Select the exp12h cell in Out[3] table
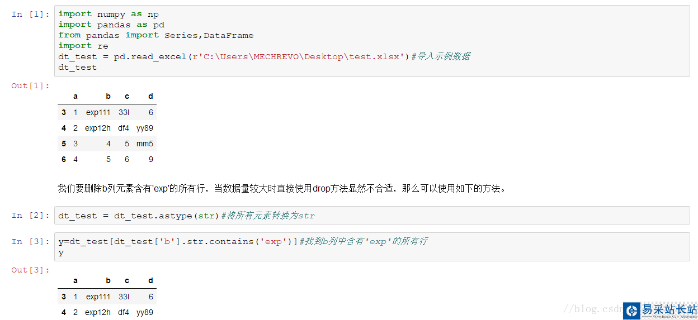This screenshot has height=320, width=698. click(x=98, y=312)
